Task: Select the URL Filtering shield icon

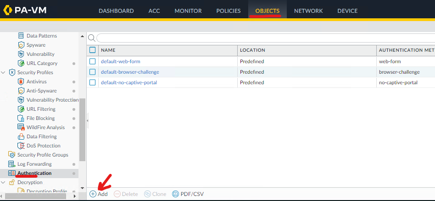Action: [x=21, y=109]
